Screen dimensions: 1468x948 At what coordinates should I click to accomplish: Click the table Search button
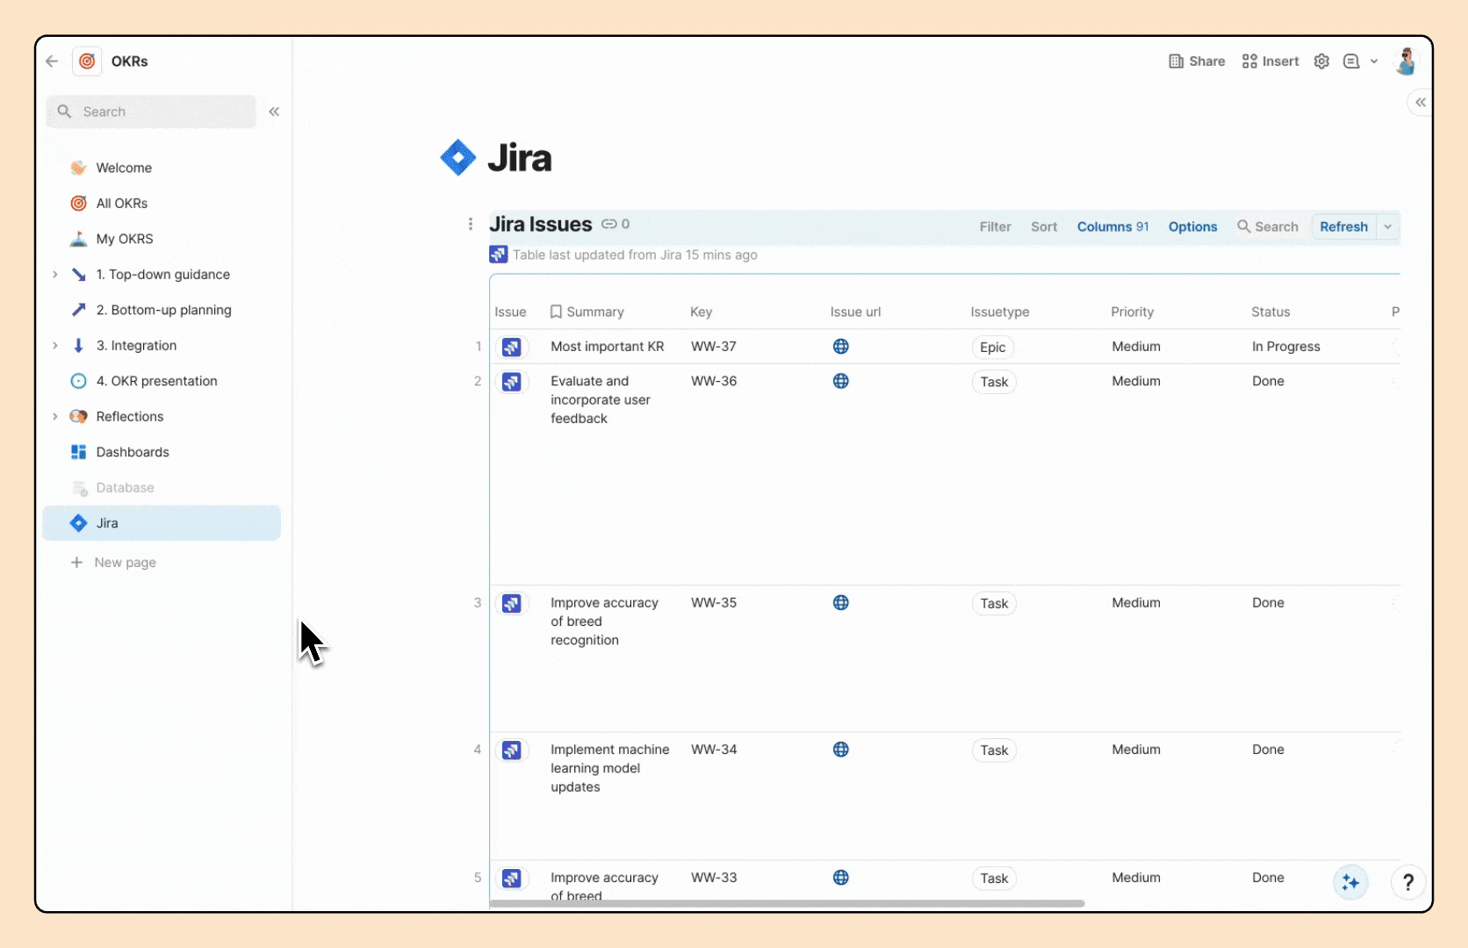(x=1267, y=226)
